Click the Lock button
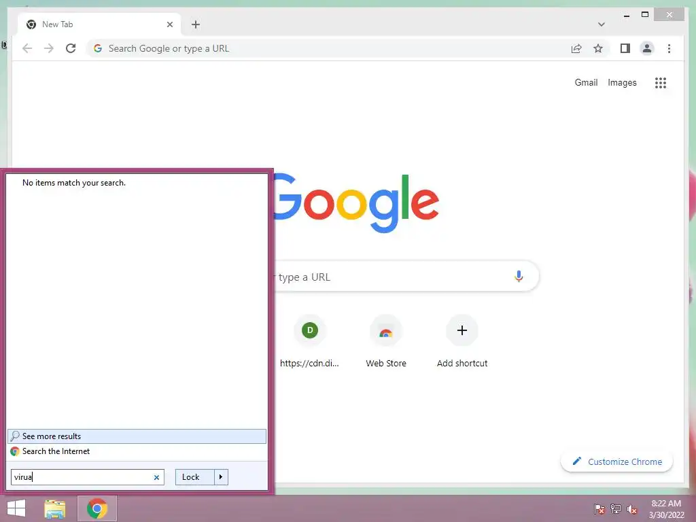This screenshot has height=522, width=696. (x=195, y=477)
